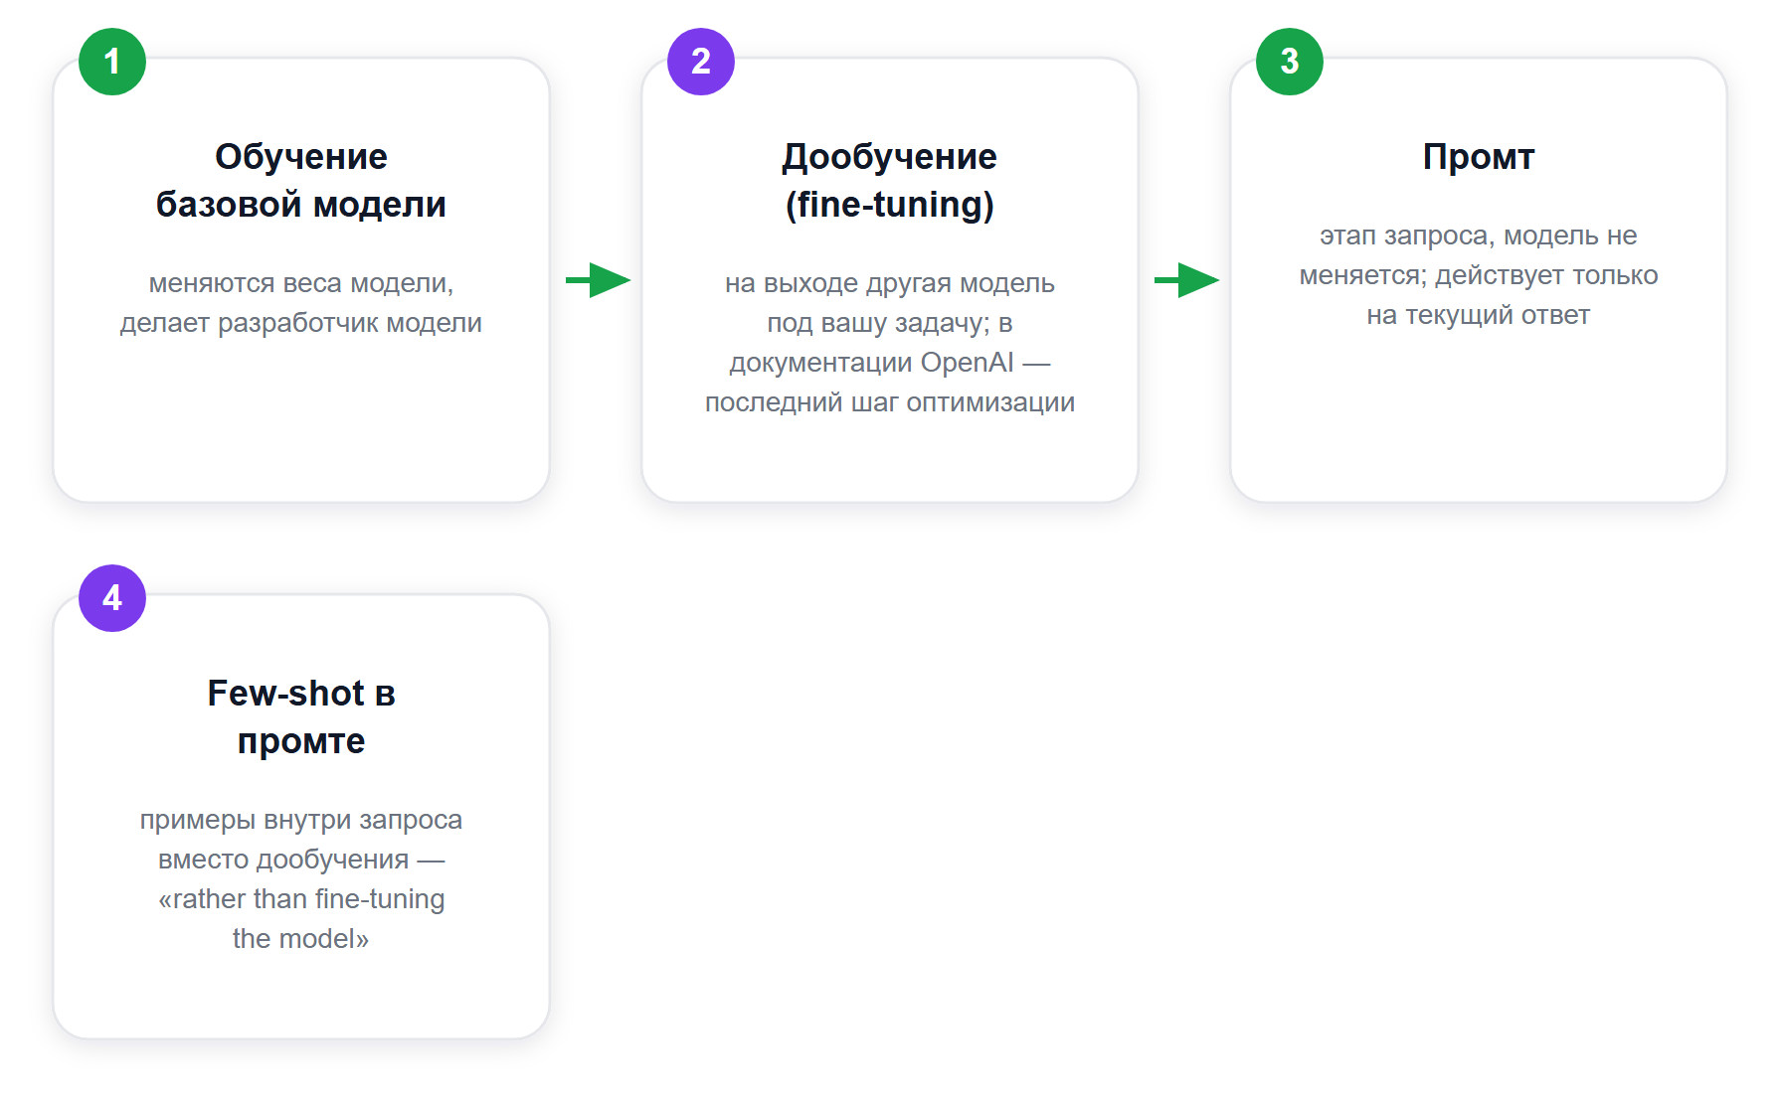Click text 'делает разработчик модели'
The image size is (1780, 1098).
click(301, 323)
